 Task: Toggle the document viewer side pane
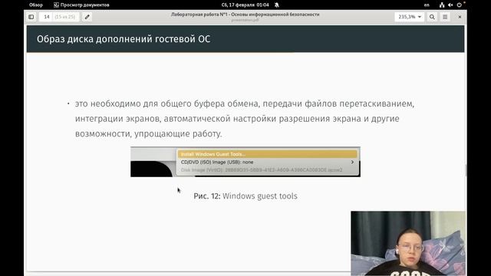[x=31, y=17]
